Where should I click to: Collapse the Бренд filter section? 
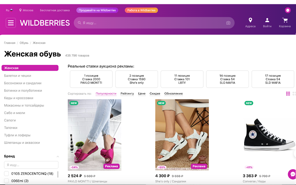click(58, 156)
